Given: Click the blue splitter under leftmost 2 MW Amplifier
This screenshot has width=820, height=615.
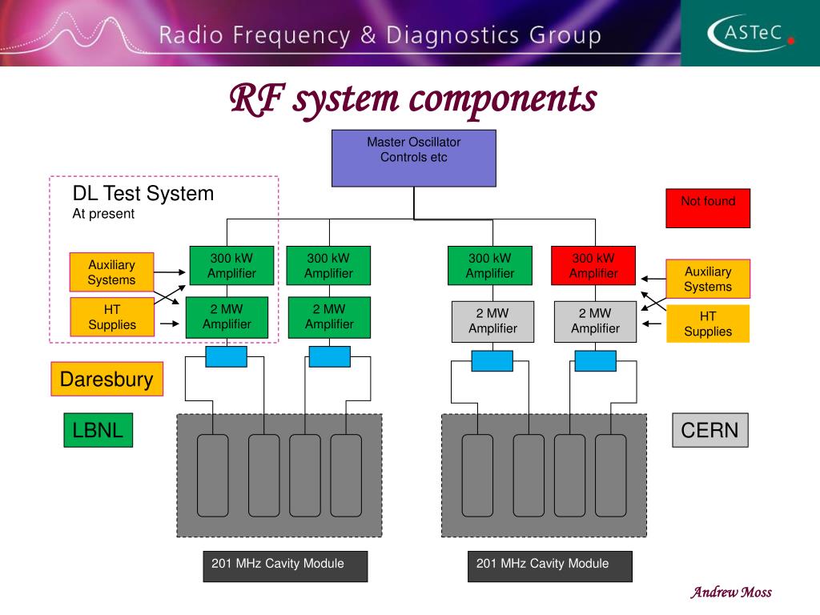Looking at the screenshot, I should [x=226, y=356].
